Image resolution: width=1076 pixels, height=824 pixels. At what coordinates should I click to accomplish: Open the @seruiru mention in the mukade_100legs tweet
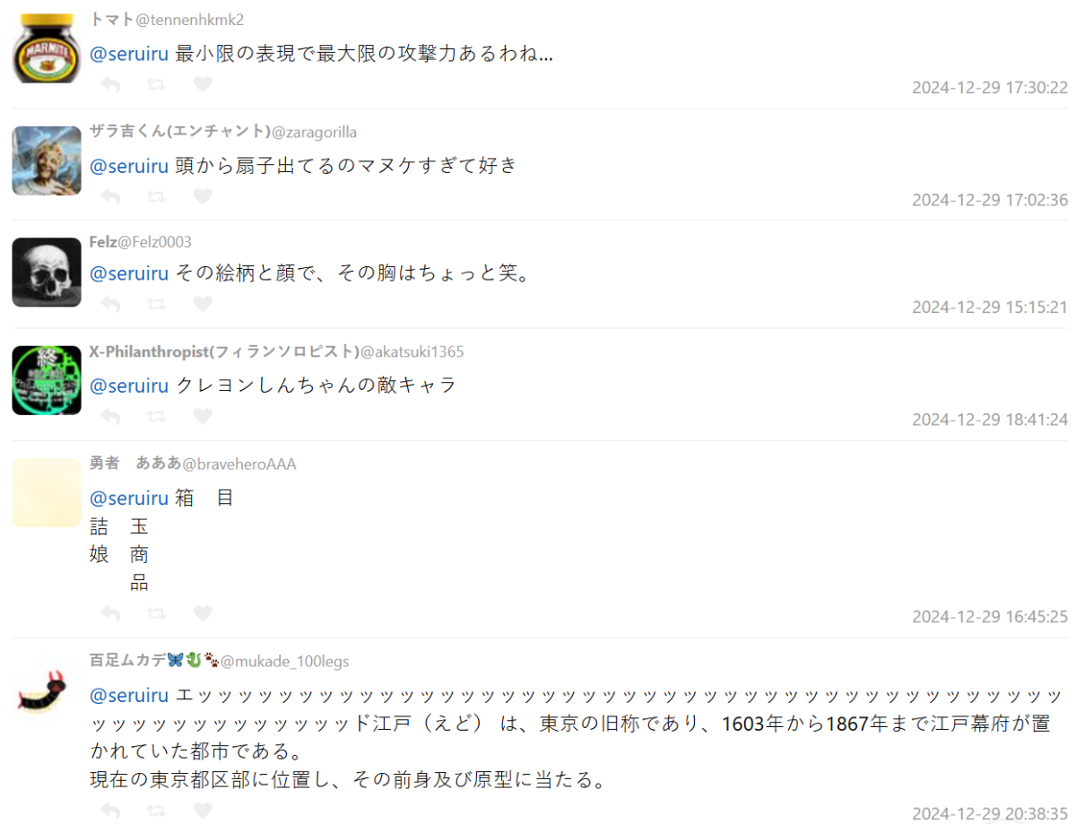pos(129,695)
